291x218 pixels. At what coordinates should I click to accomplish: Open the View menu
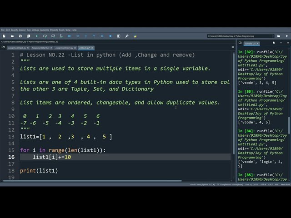point(68,30)
